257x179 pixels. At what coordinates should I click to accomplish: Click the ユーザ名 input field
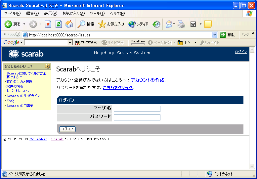click(137, 109)
